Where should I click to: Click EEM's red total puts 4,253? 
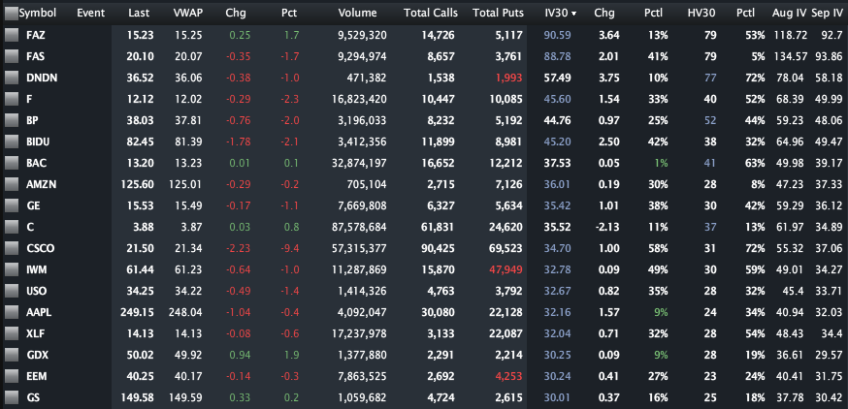[x=507, y=377]
